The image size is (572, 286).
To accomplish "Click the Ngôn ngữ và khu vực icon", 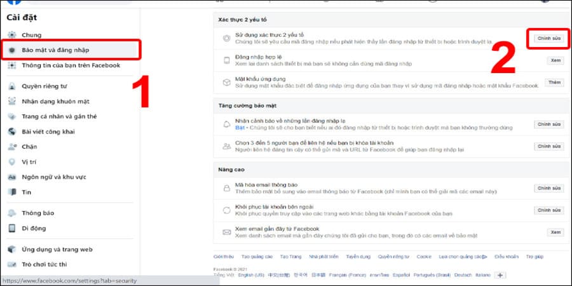I will point(12,177).
